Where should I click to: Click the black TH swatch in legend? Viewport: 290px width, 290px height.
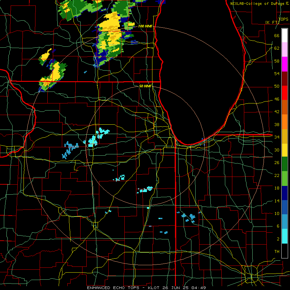(x=285, y=251)
